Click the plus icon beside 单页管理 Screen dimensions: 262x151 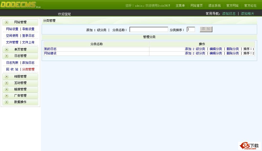7,49
